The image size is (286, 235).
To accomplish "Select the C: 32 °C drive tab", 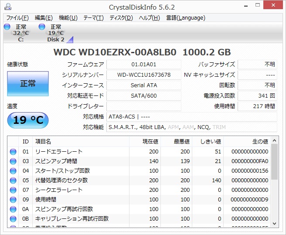I will pos(20,33).
